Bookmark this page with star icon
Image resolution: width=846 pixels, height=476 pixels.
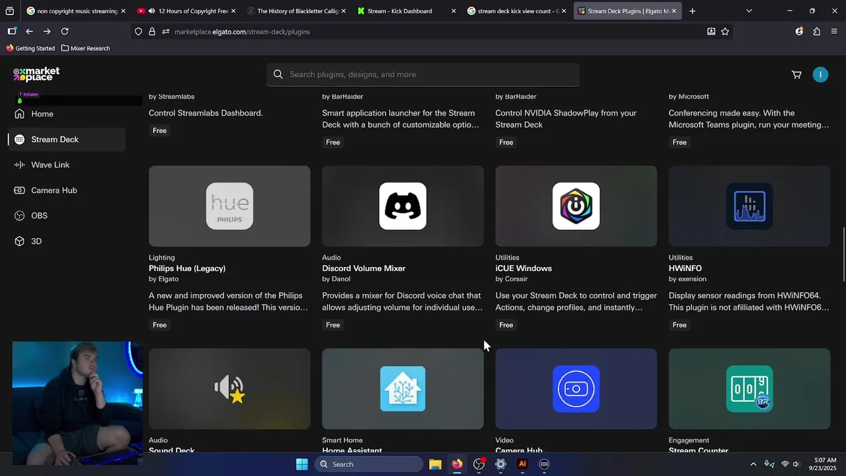[725, 31]
